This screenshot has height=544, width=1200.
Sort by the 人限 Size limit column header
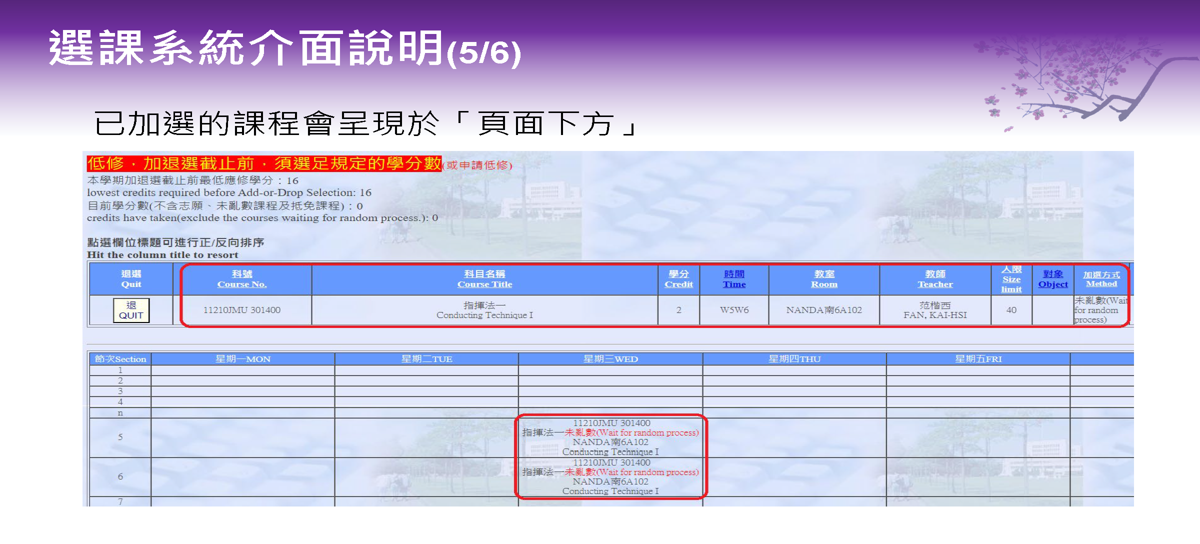click(x=1011, y=279)
